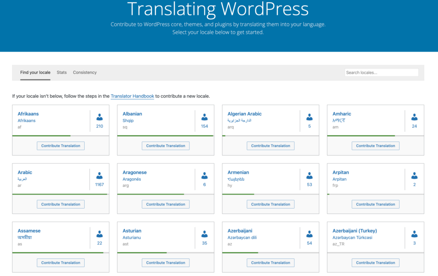
Task: Contribute Translation for Amharic
Action: click(376, 145)
